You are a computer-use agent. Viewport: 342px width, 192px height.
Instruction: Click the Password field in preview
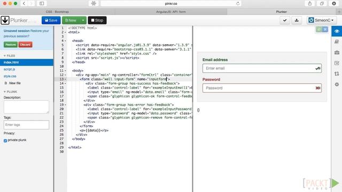(x=262, y=88)
